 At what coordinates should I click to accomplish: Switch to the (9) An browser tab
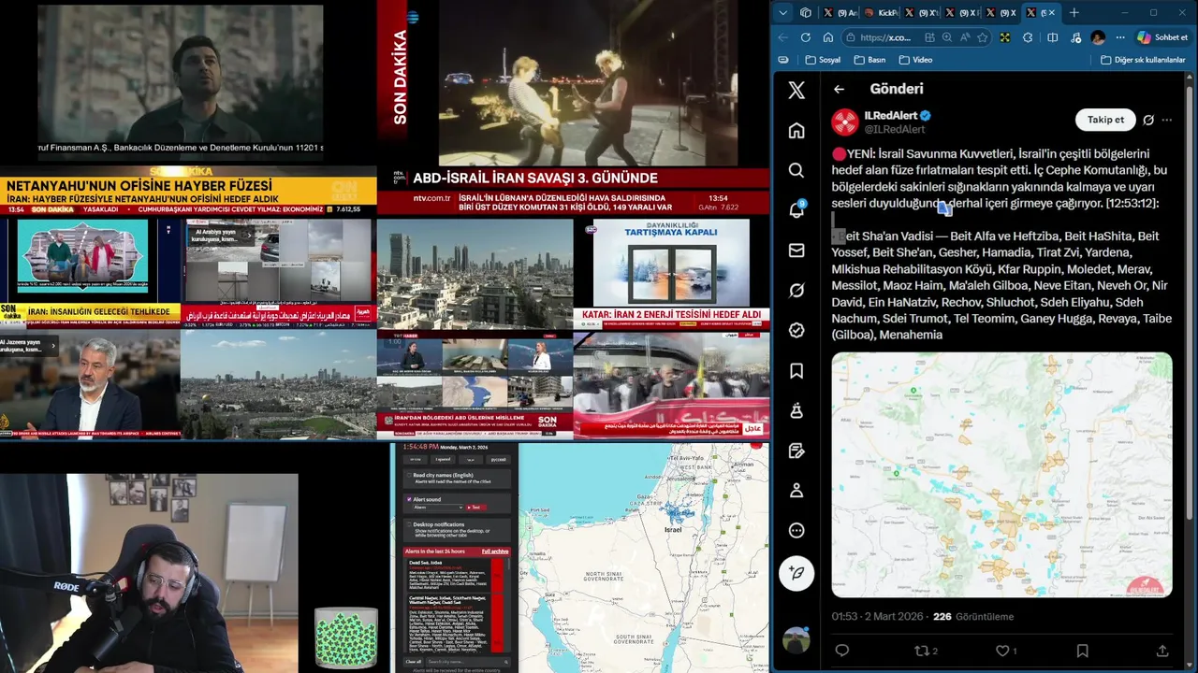(x=840, y=12)
